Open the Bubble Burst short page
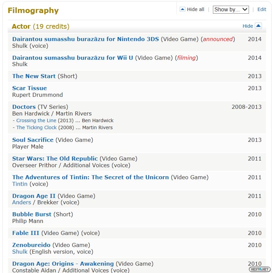Screen dimensions: 272x273 (x=32, y=214)
